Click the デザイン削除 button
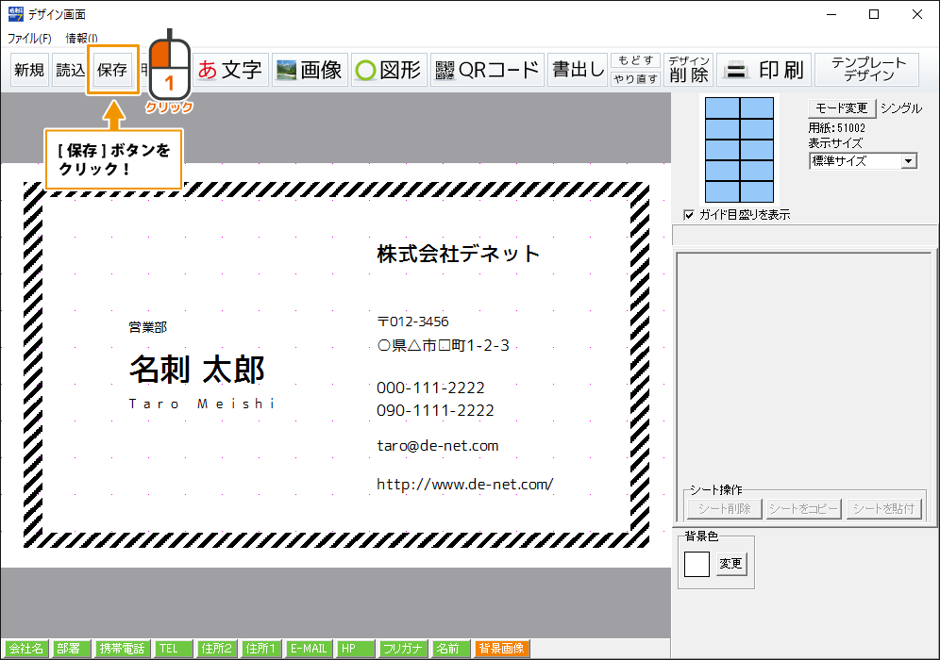Screen dimensions: 940x660 coord(689,70)
